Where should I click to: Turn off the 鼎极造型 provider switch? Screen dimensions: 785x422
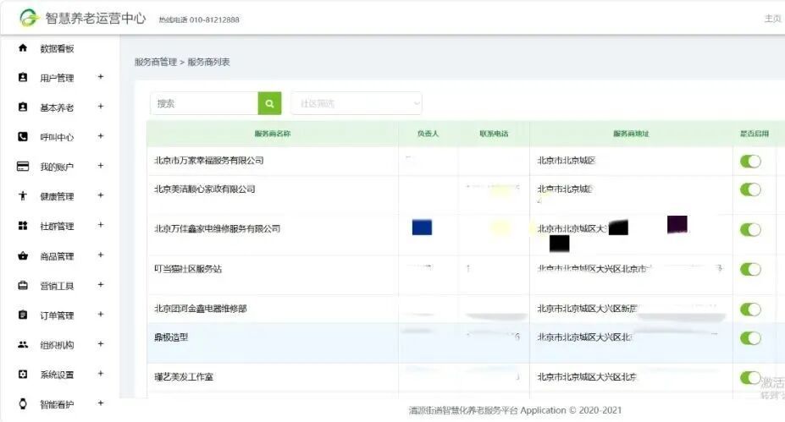click(750, 338)
